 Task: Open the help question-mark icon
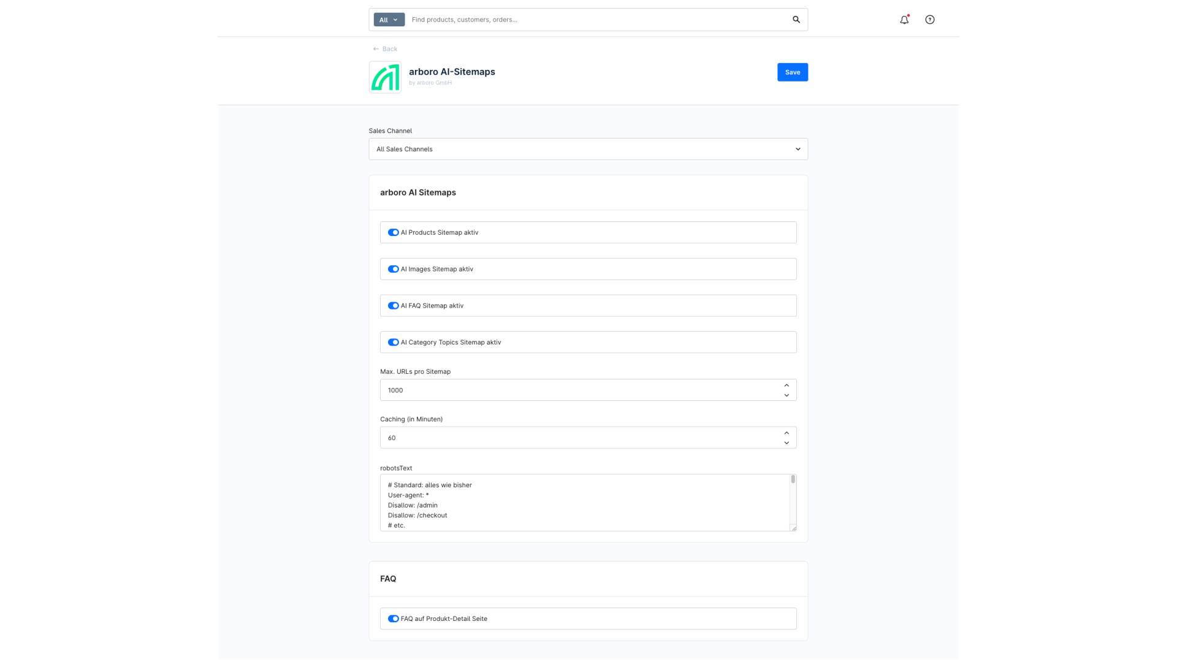(x=929, y=20)
